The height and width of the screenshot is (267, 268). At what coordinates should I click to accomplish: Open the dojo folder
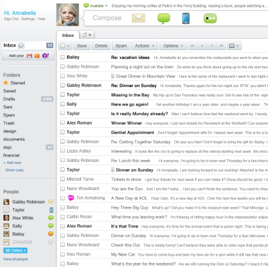click(7, 147)
